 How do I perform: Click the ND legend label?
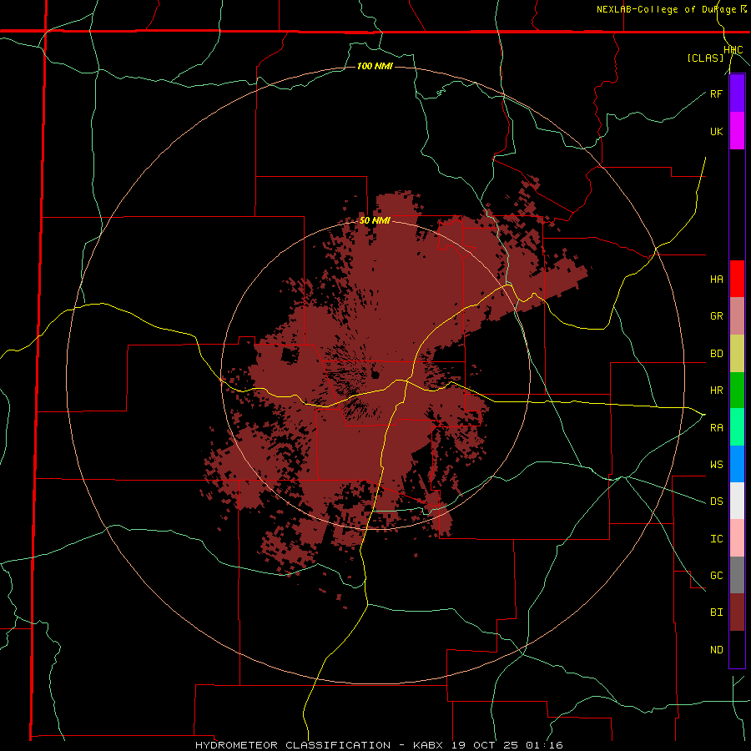click(x=716, y=650)
